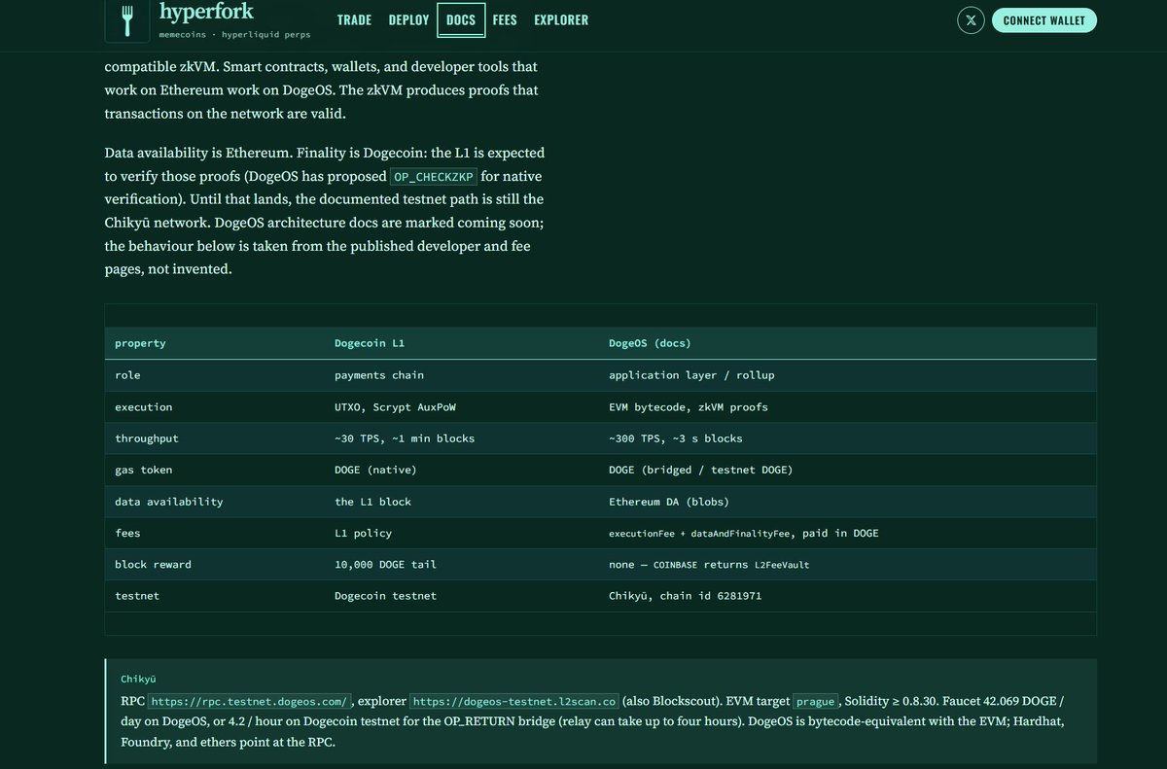The height and width of the screenshot is (769, 1167).
Task: Navigate to EXPLORER
Action: (x=561, y=20)
